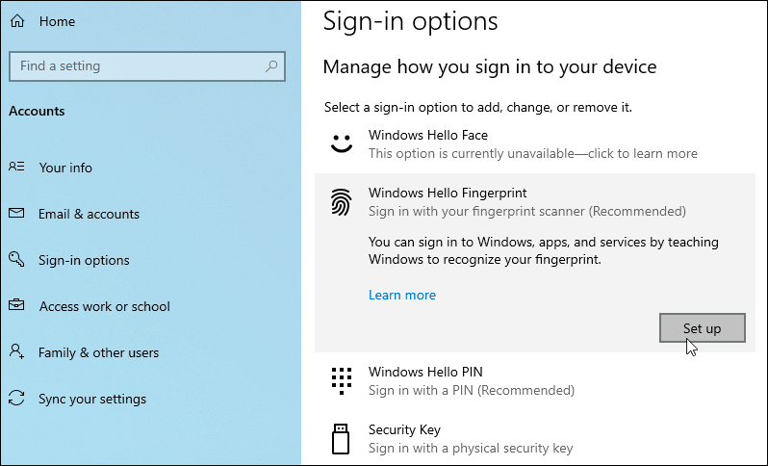Click the Email & accounts envelope icon
Screen dimensions: 768x466
[x=16, y=213]
